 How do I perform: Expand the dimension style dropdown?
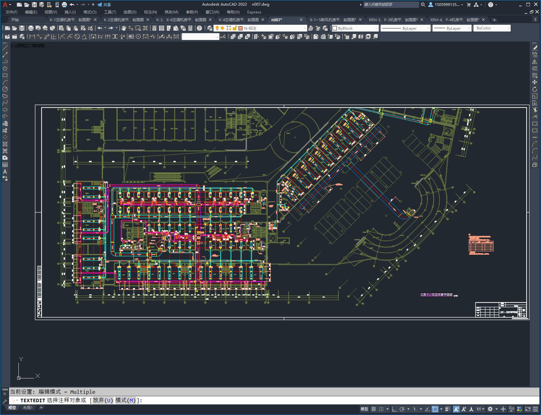(217, 37)
